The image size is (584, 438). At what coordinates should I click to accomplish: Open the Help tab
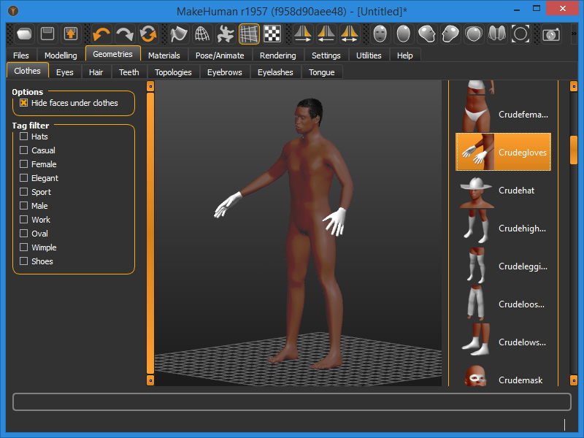[x=405, y=55]
